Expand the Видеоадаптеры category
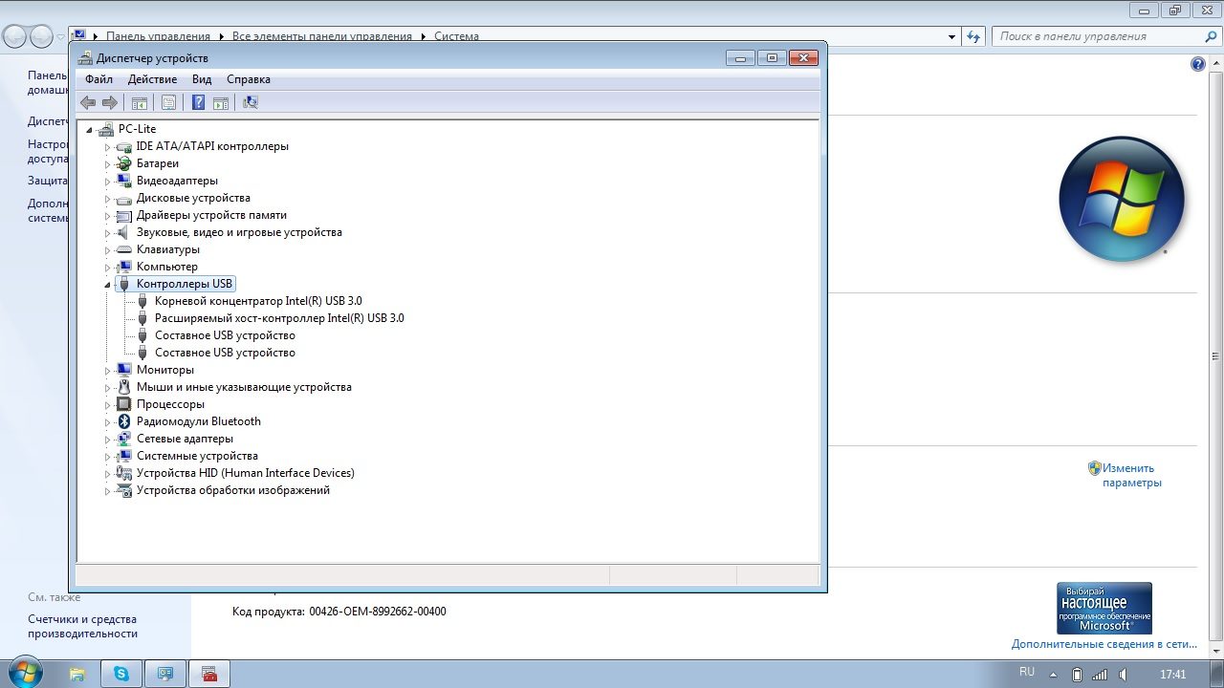Screen dimensions: 1224x688 pyautogui.click(x=108, y=181)
